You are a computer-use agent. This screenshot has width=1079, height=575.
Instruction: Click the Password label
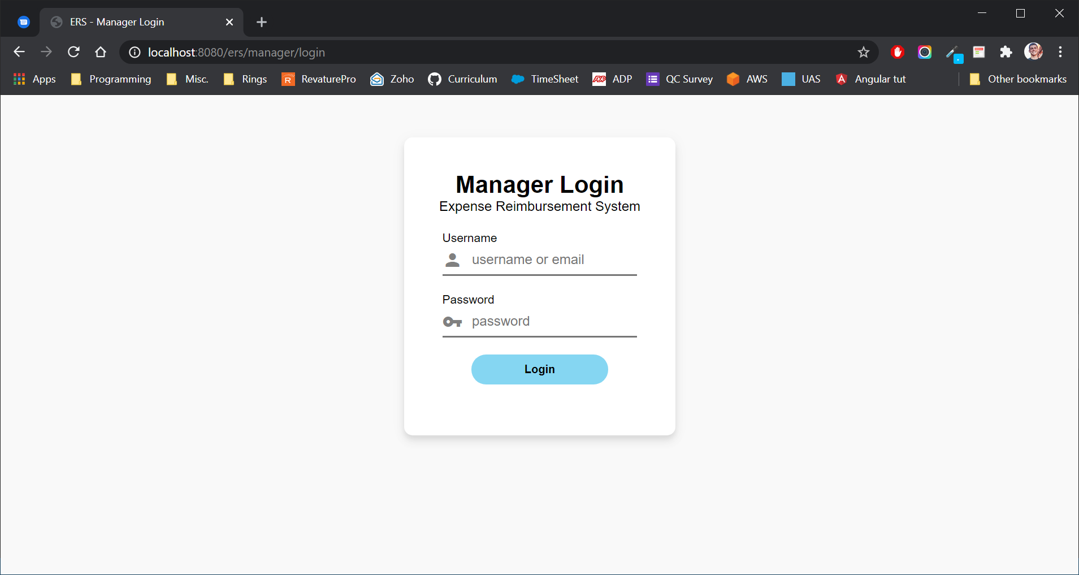pos(468,300)
